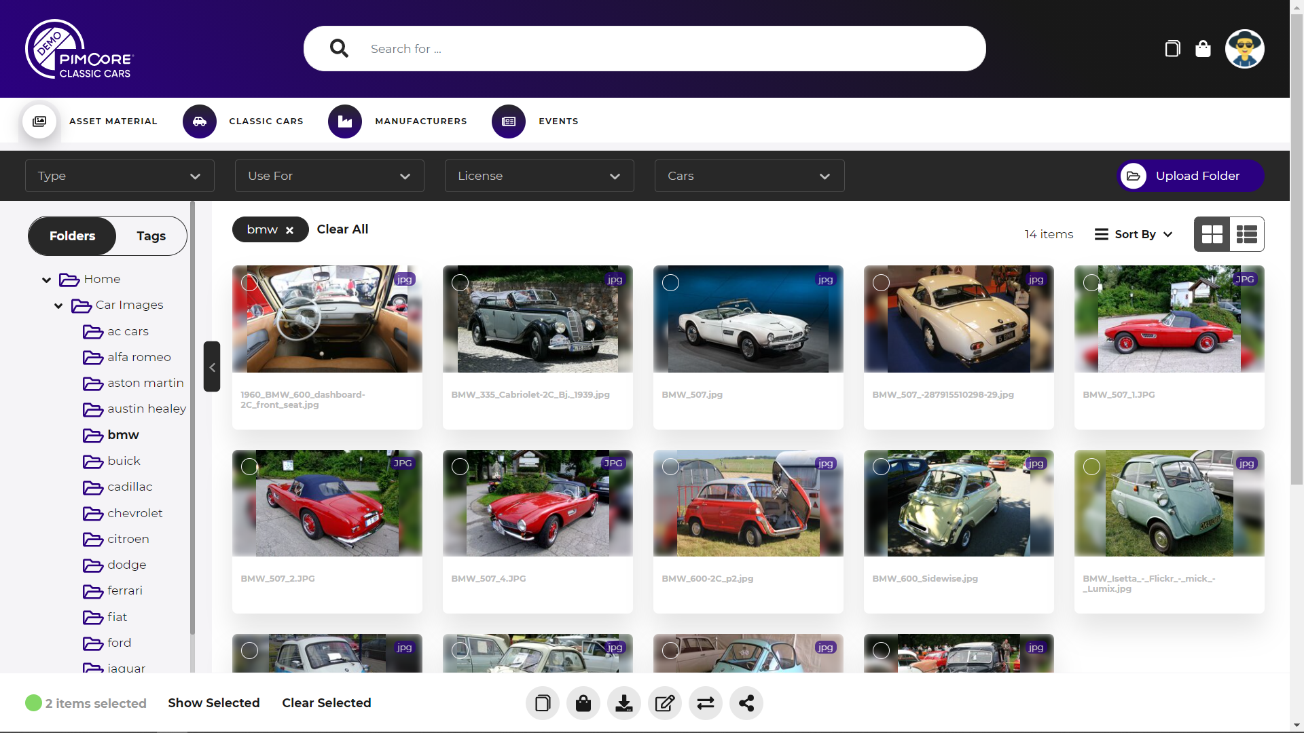Open the Sort By dropdown
Screen dimensions: 1304x733
point(1134,234)
